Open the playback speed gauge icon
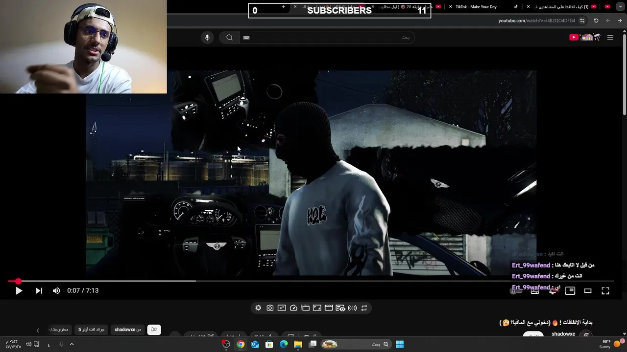The image size is (627, 352). click(x=293, y=308)
